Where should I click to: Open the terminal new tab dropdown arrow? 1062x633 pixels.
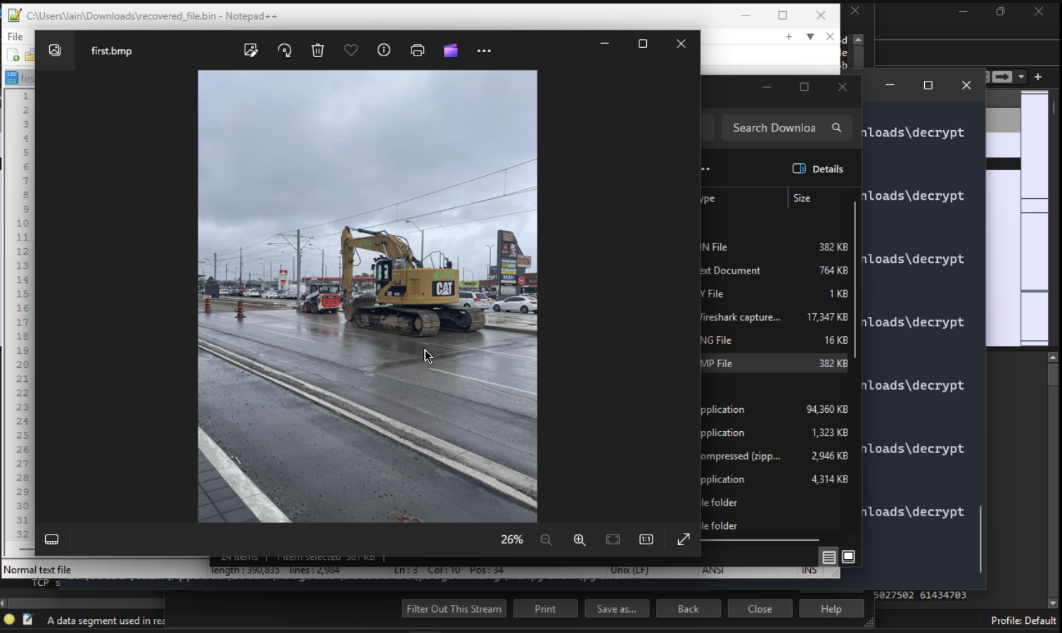1021,77
